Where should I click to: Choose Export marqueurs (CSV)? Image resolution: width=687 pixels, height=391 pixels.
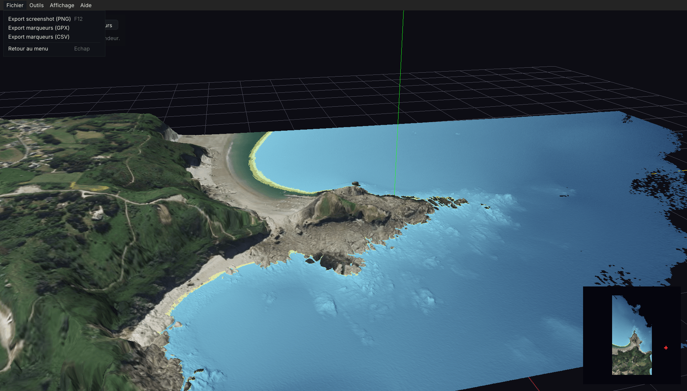click(54, 37)
